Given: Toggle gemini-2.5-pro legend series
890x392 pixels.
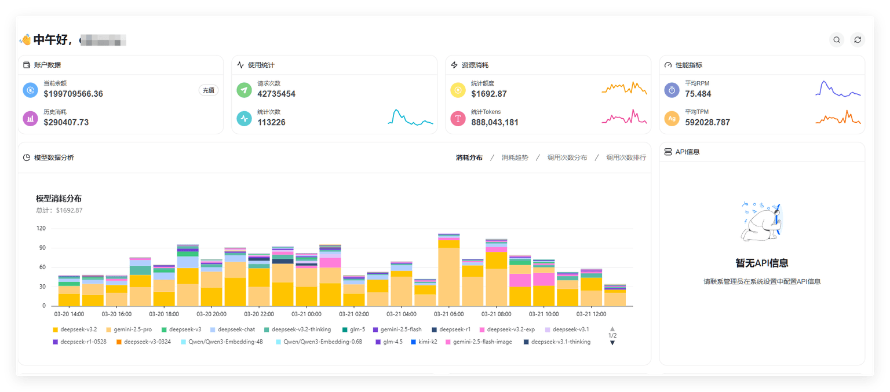Looking at the screenshot, I should (x=128, y=329).
